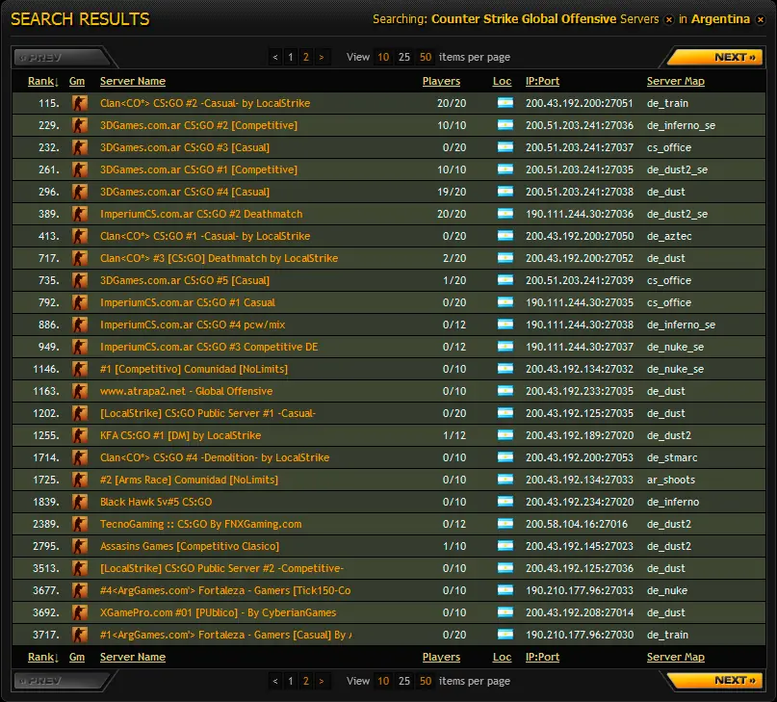777x702 pixels.
Task: Click IP 200.58.104.16:27016
Action: point(577,524)
